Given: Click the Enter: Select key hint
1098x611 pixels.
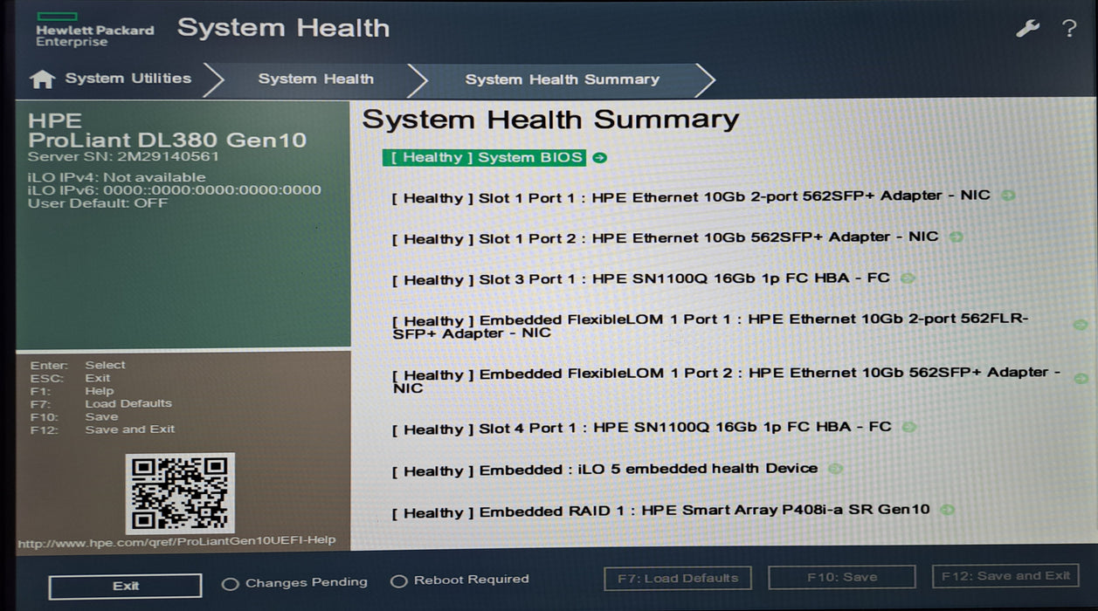Looking at the screenshot, I should [x=78, y=365].
